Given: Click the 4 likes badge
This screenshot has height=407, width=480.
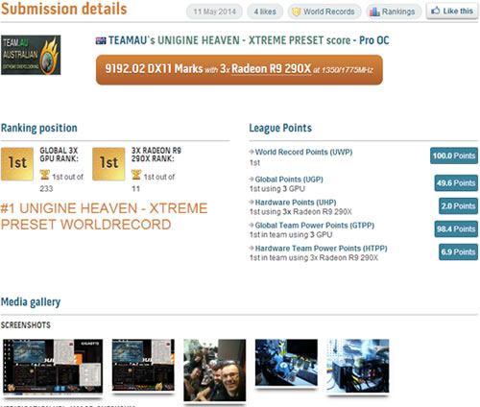Looking at the screenshot, I should click(x=265, y=12).
